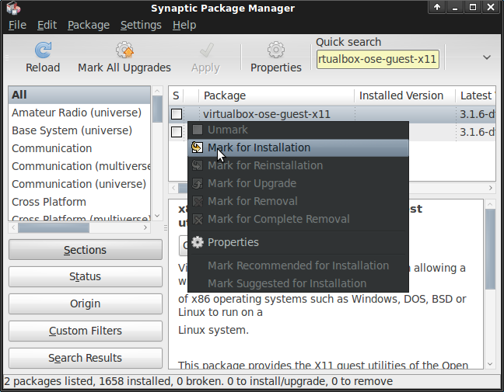Open the Help menu
Image resolution: width=504 pixels, height=392 pixels.
click(184, 25)
